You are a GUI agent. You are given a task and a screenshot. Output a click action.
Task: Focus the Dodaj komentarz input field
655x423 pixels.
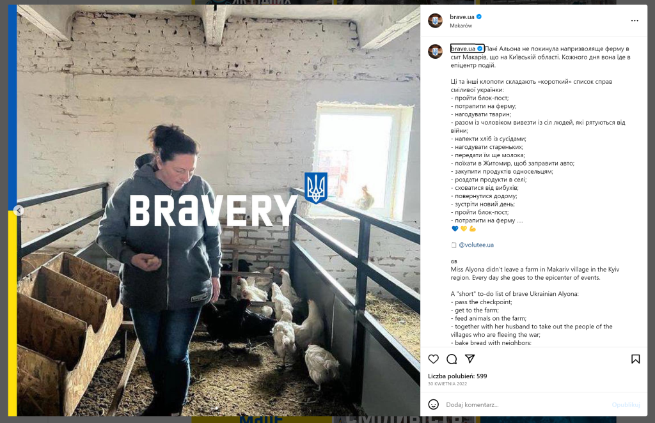click(526, 404)
